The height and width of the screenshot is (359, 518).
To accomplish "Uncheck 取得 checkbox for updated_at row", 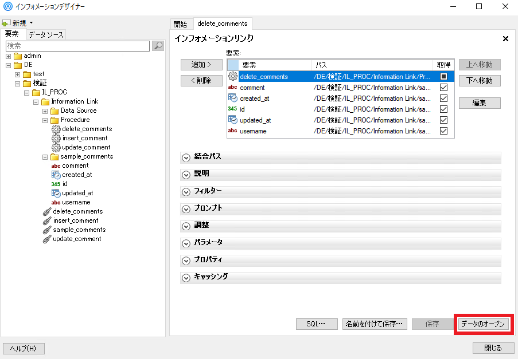I will pyautogui.click(x=443, y=120).
